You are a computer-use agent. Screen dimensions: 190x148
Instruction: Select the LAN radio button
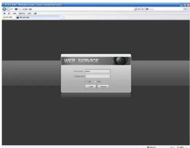click(86, 81)
